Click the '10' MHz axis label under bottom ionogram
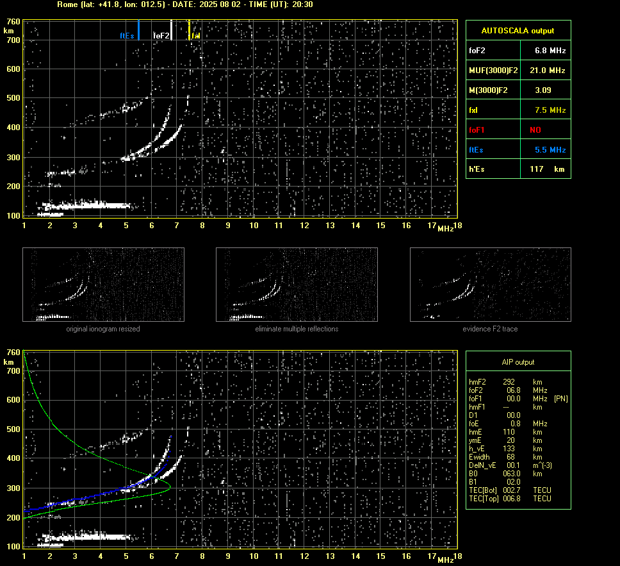The height and width of the screenshot is (566, 620). pyautogui.click(x=254, y=556)
